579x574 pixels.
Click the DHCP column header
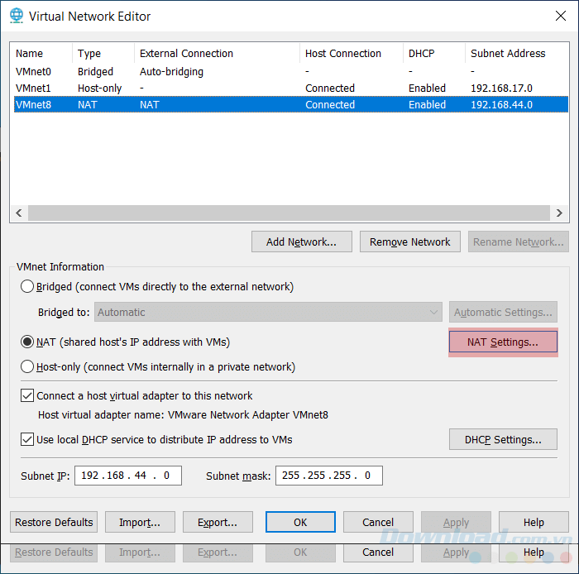pyautogui.click(x=434, y=53)
